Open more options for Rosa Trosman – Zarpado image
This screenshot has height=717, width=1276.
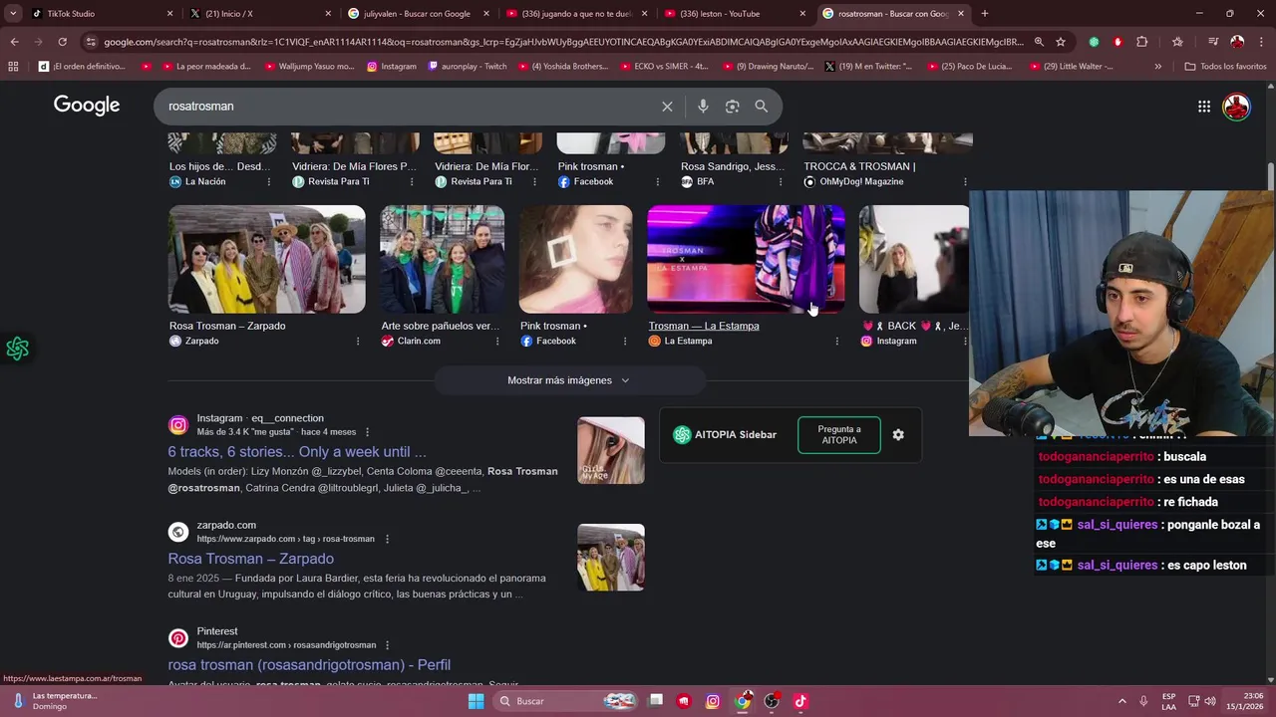(358, 342)
